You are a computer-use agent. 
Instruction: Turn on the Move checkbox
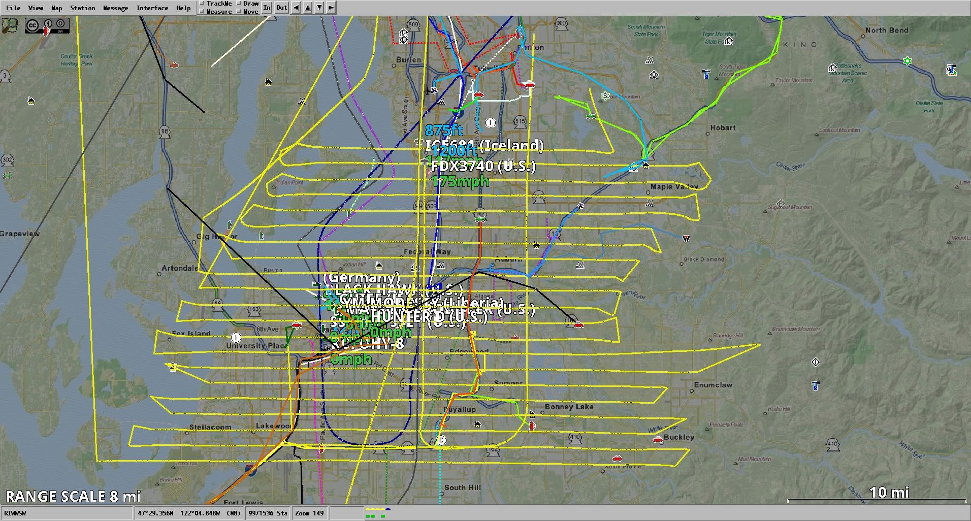point(239,11)
